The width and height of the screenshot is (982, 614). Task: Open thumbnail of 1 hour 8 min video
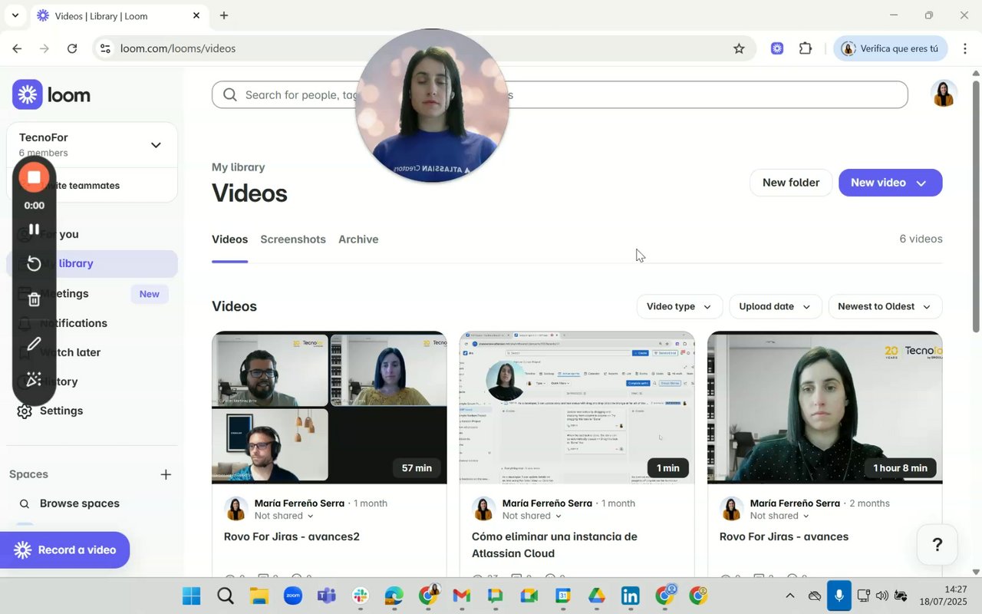click(x=825, y=408)
